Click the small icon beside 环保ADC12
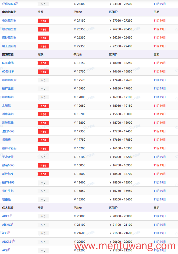178x254 pixels. pyautogui.click(x=16, y=3)
